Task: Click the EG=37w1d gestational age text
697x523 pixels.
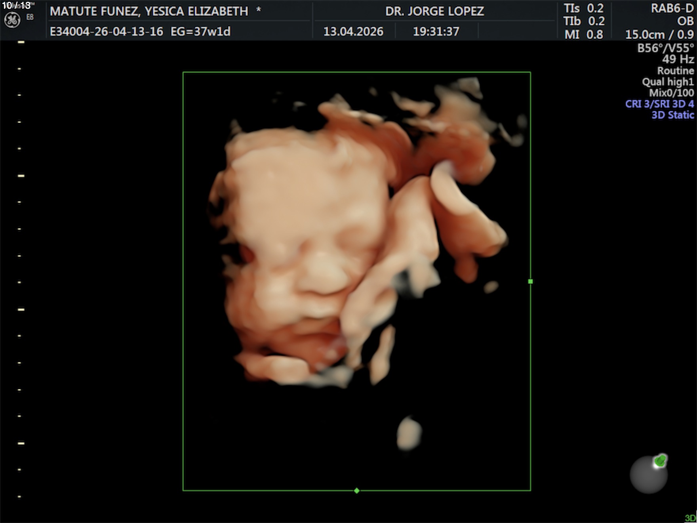Action: pos(200,32)
